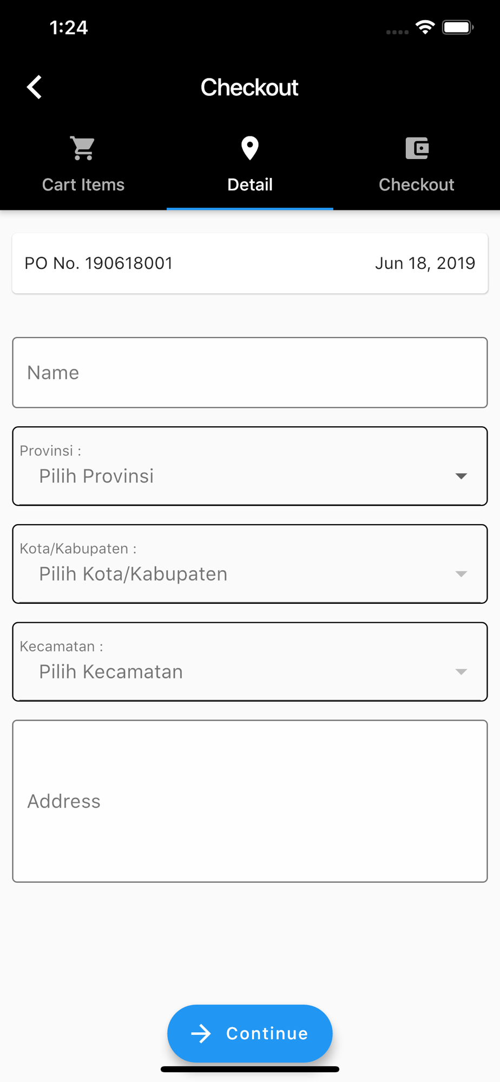This screenshot has height=1082, width=500.
Task: Tap the shopping cart icon
Action: coord(83,148)
